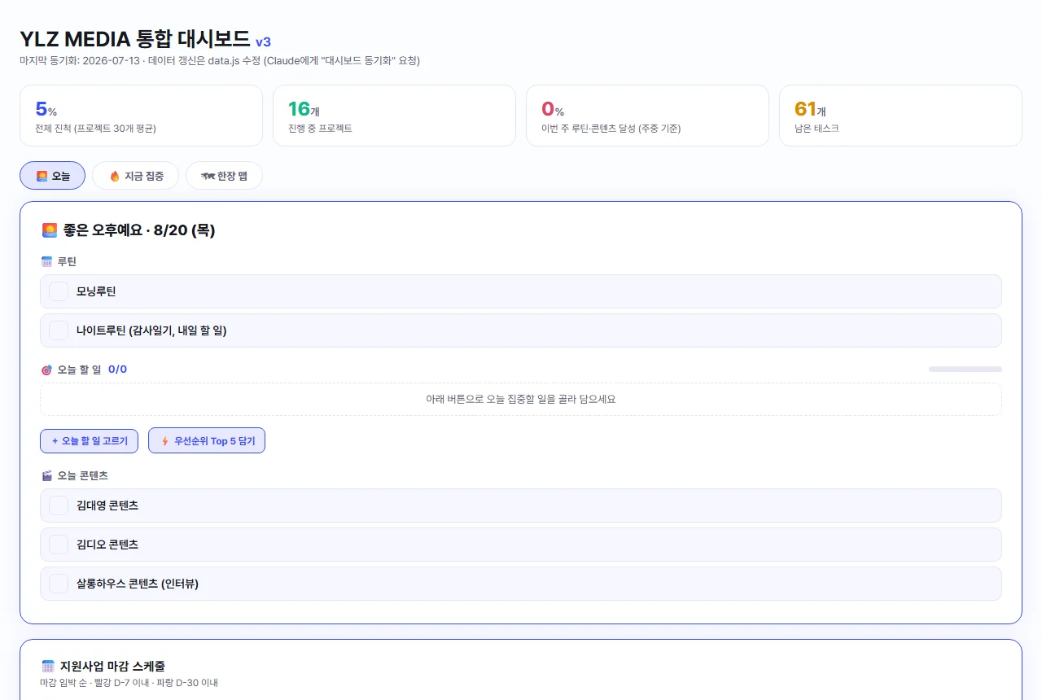Check the 나이트루틴 routine checkbox
1042x700 pixels.
pos(59,330)
